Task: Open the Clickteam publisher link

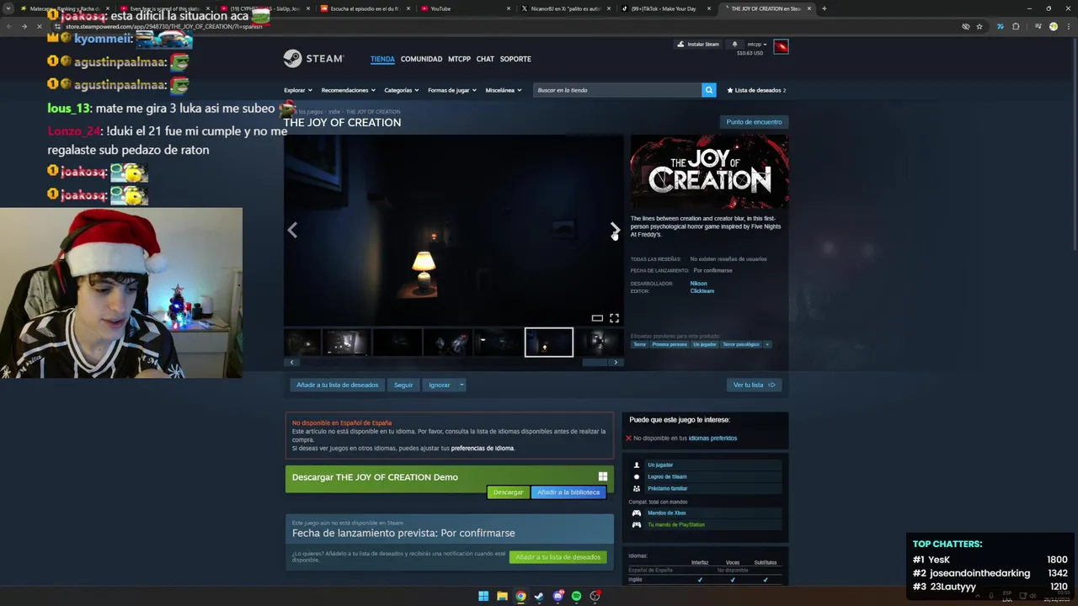Action: click(702, 291)
